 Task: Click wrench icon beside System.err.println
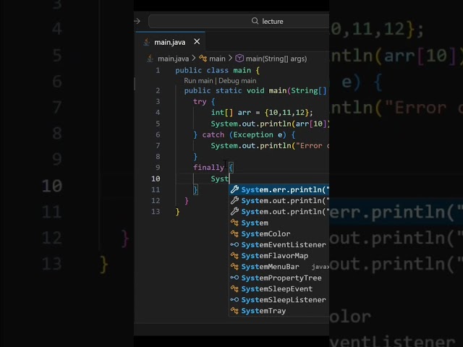point(234,189)
